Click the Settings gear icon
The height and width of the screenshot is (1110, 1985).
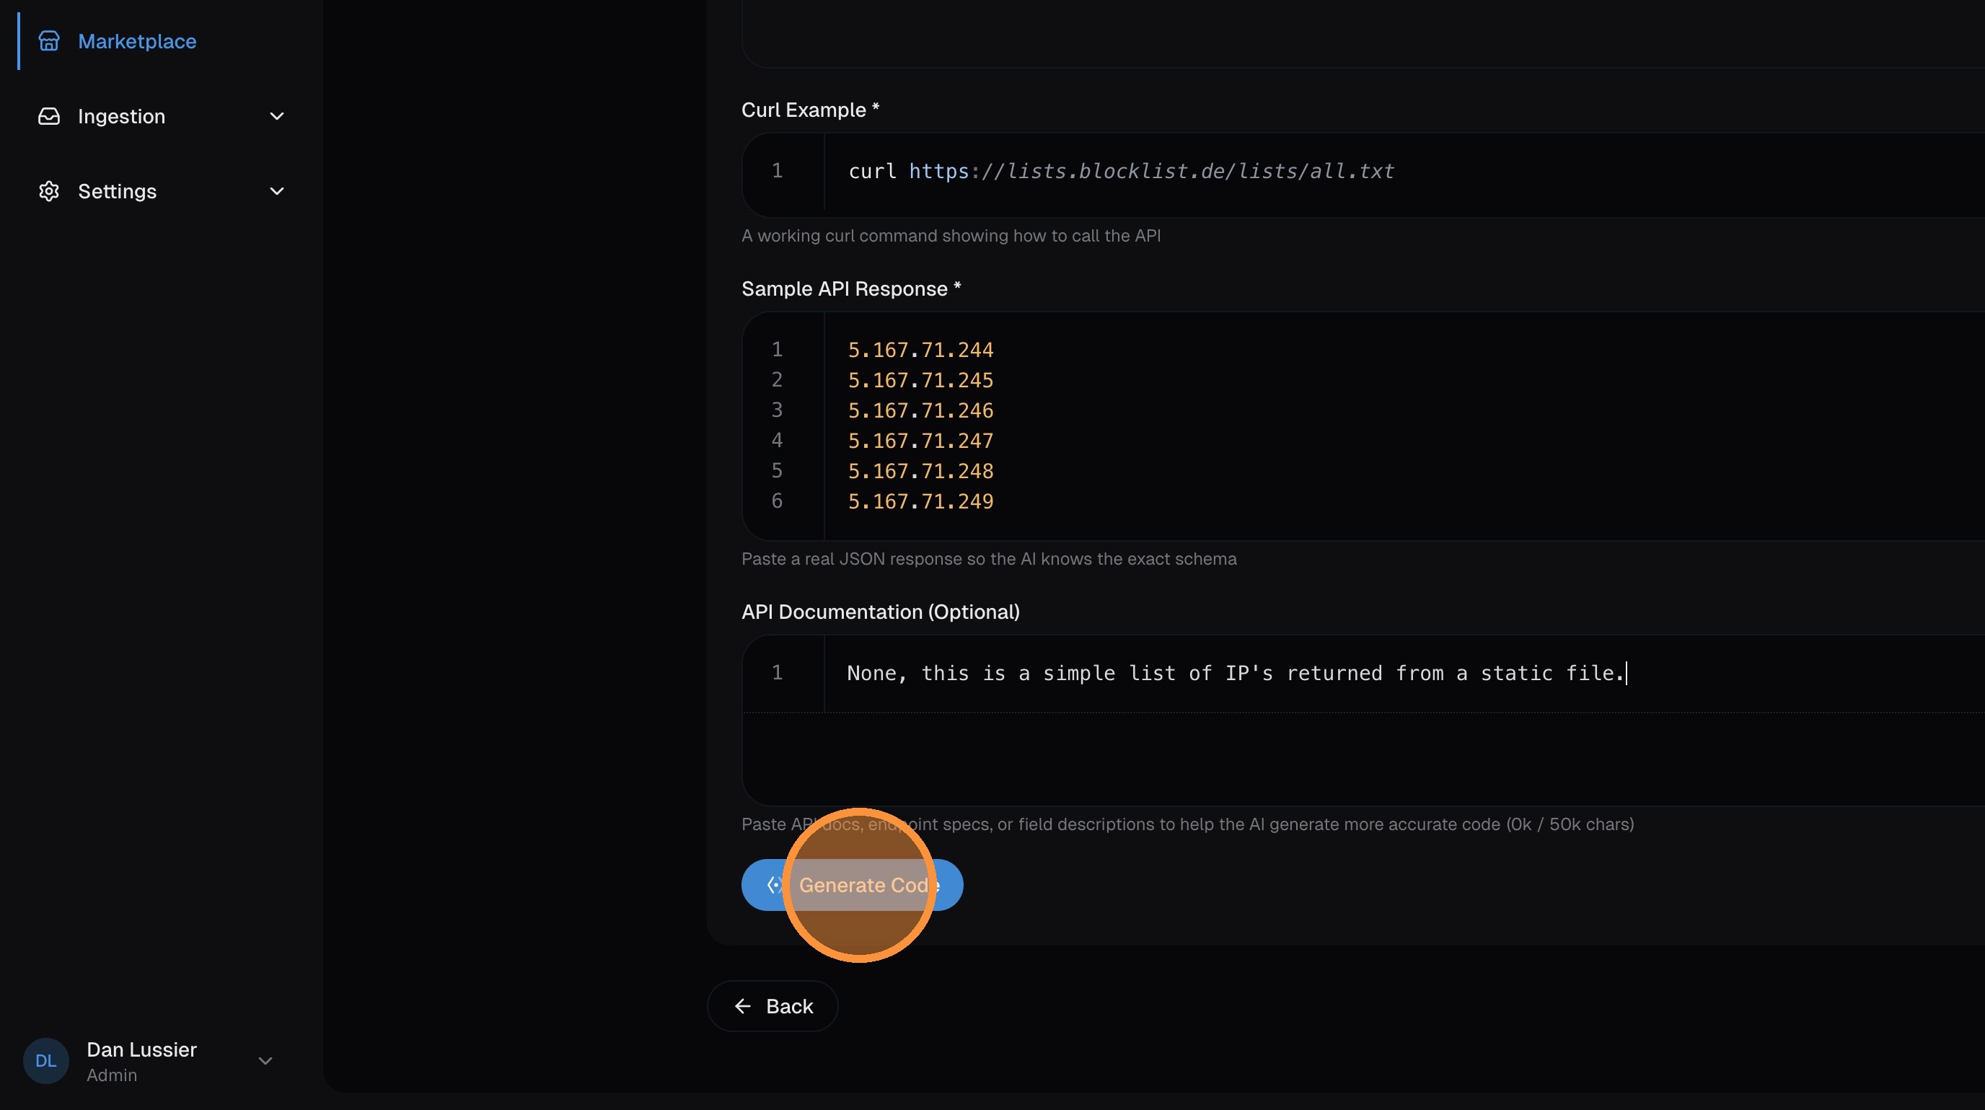(49, 191)
